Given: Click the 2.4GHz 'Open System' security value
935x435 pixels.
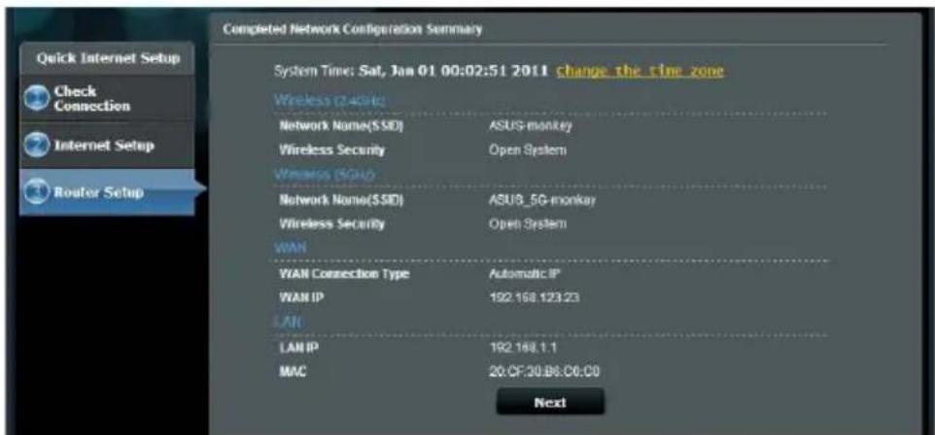Looking at the screenshot, I should [x=527, y=151].
